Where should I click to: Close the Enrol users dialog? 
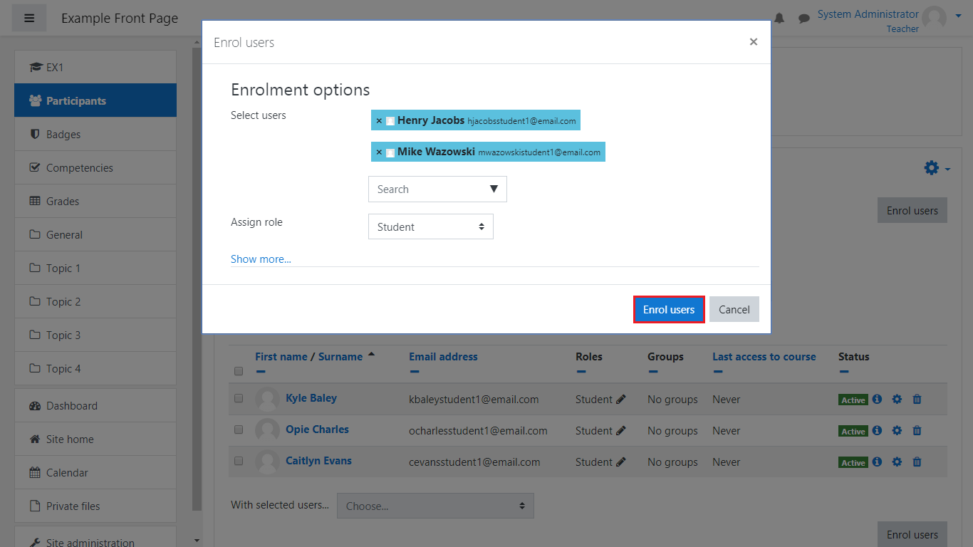click(x=753, y=42)
